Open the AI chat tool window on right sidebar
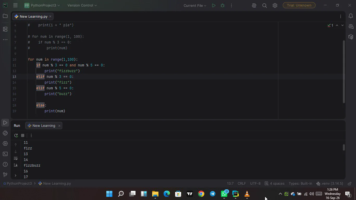Screen dimensions: 356x200 [x=351, y=27]
